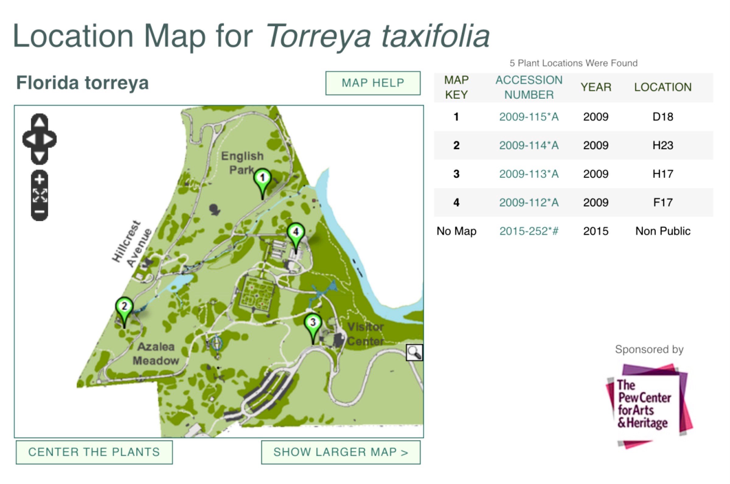
Task: Open accession 2009-115*A link
Action: tap(529, 117)
